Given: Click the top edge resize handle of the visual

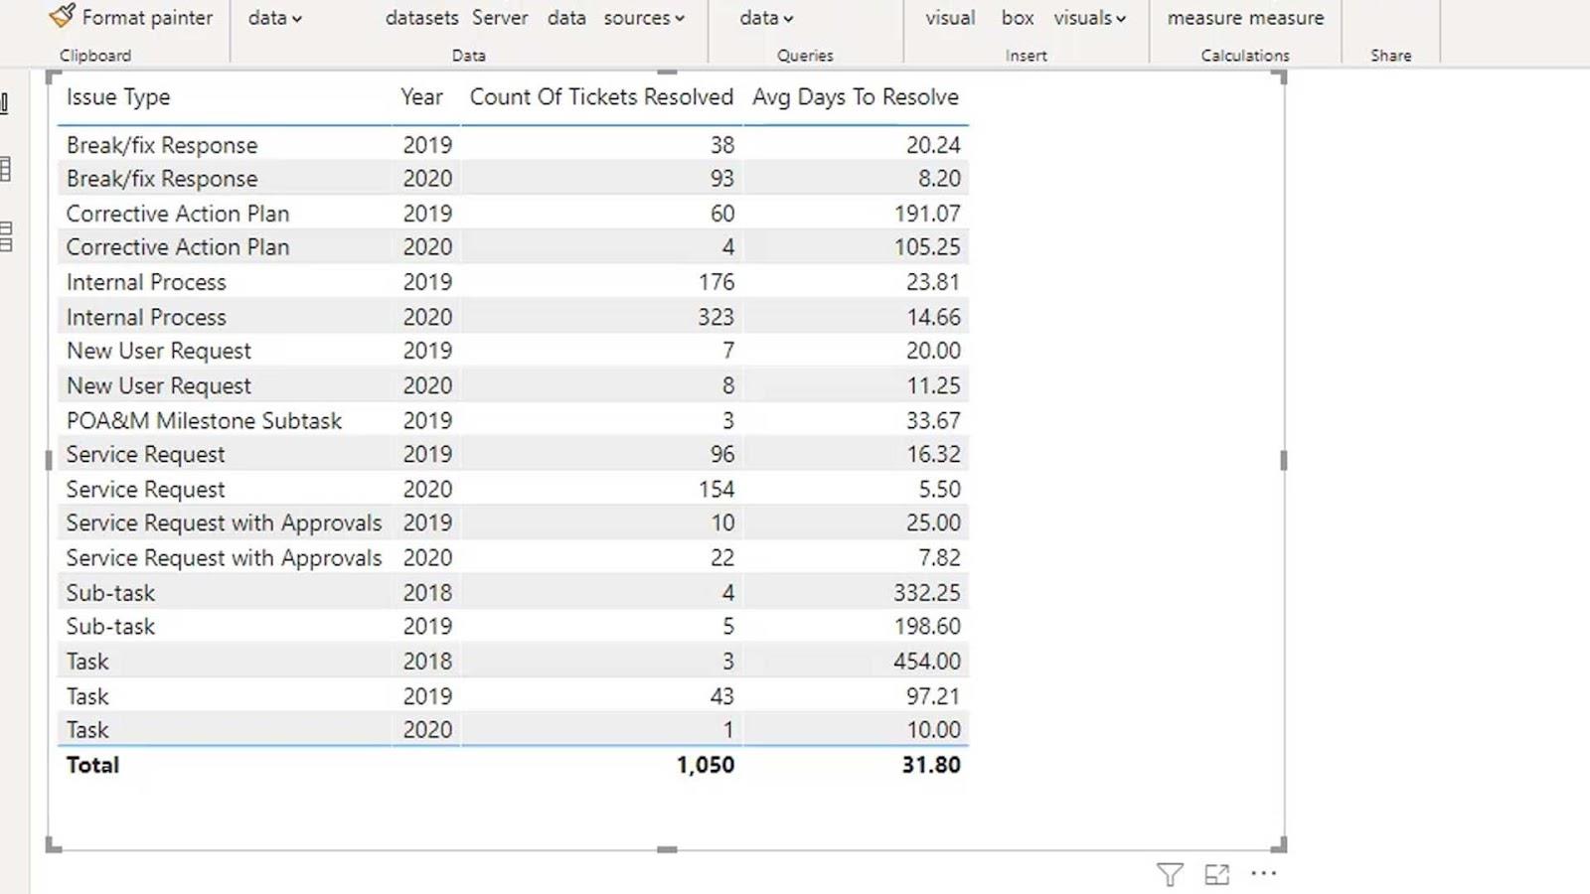Looking at the screenshot, I should pos(667,73).
